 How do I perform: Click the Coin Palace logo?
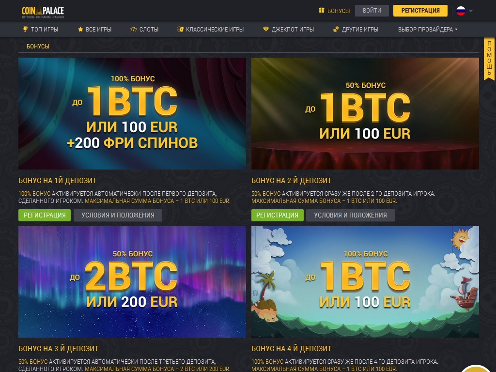pyautogui.click(x=43, y=12)
